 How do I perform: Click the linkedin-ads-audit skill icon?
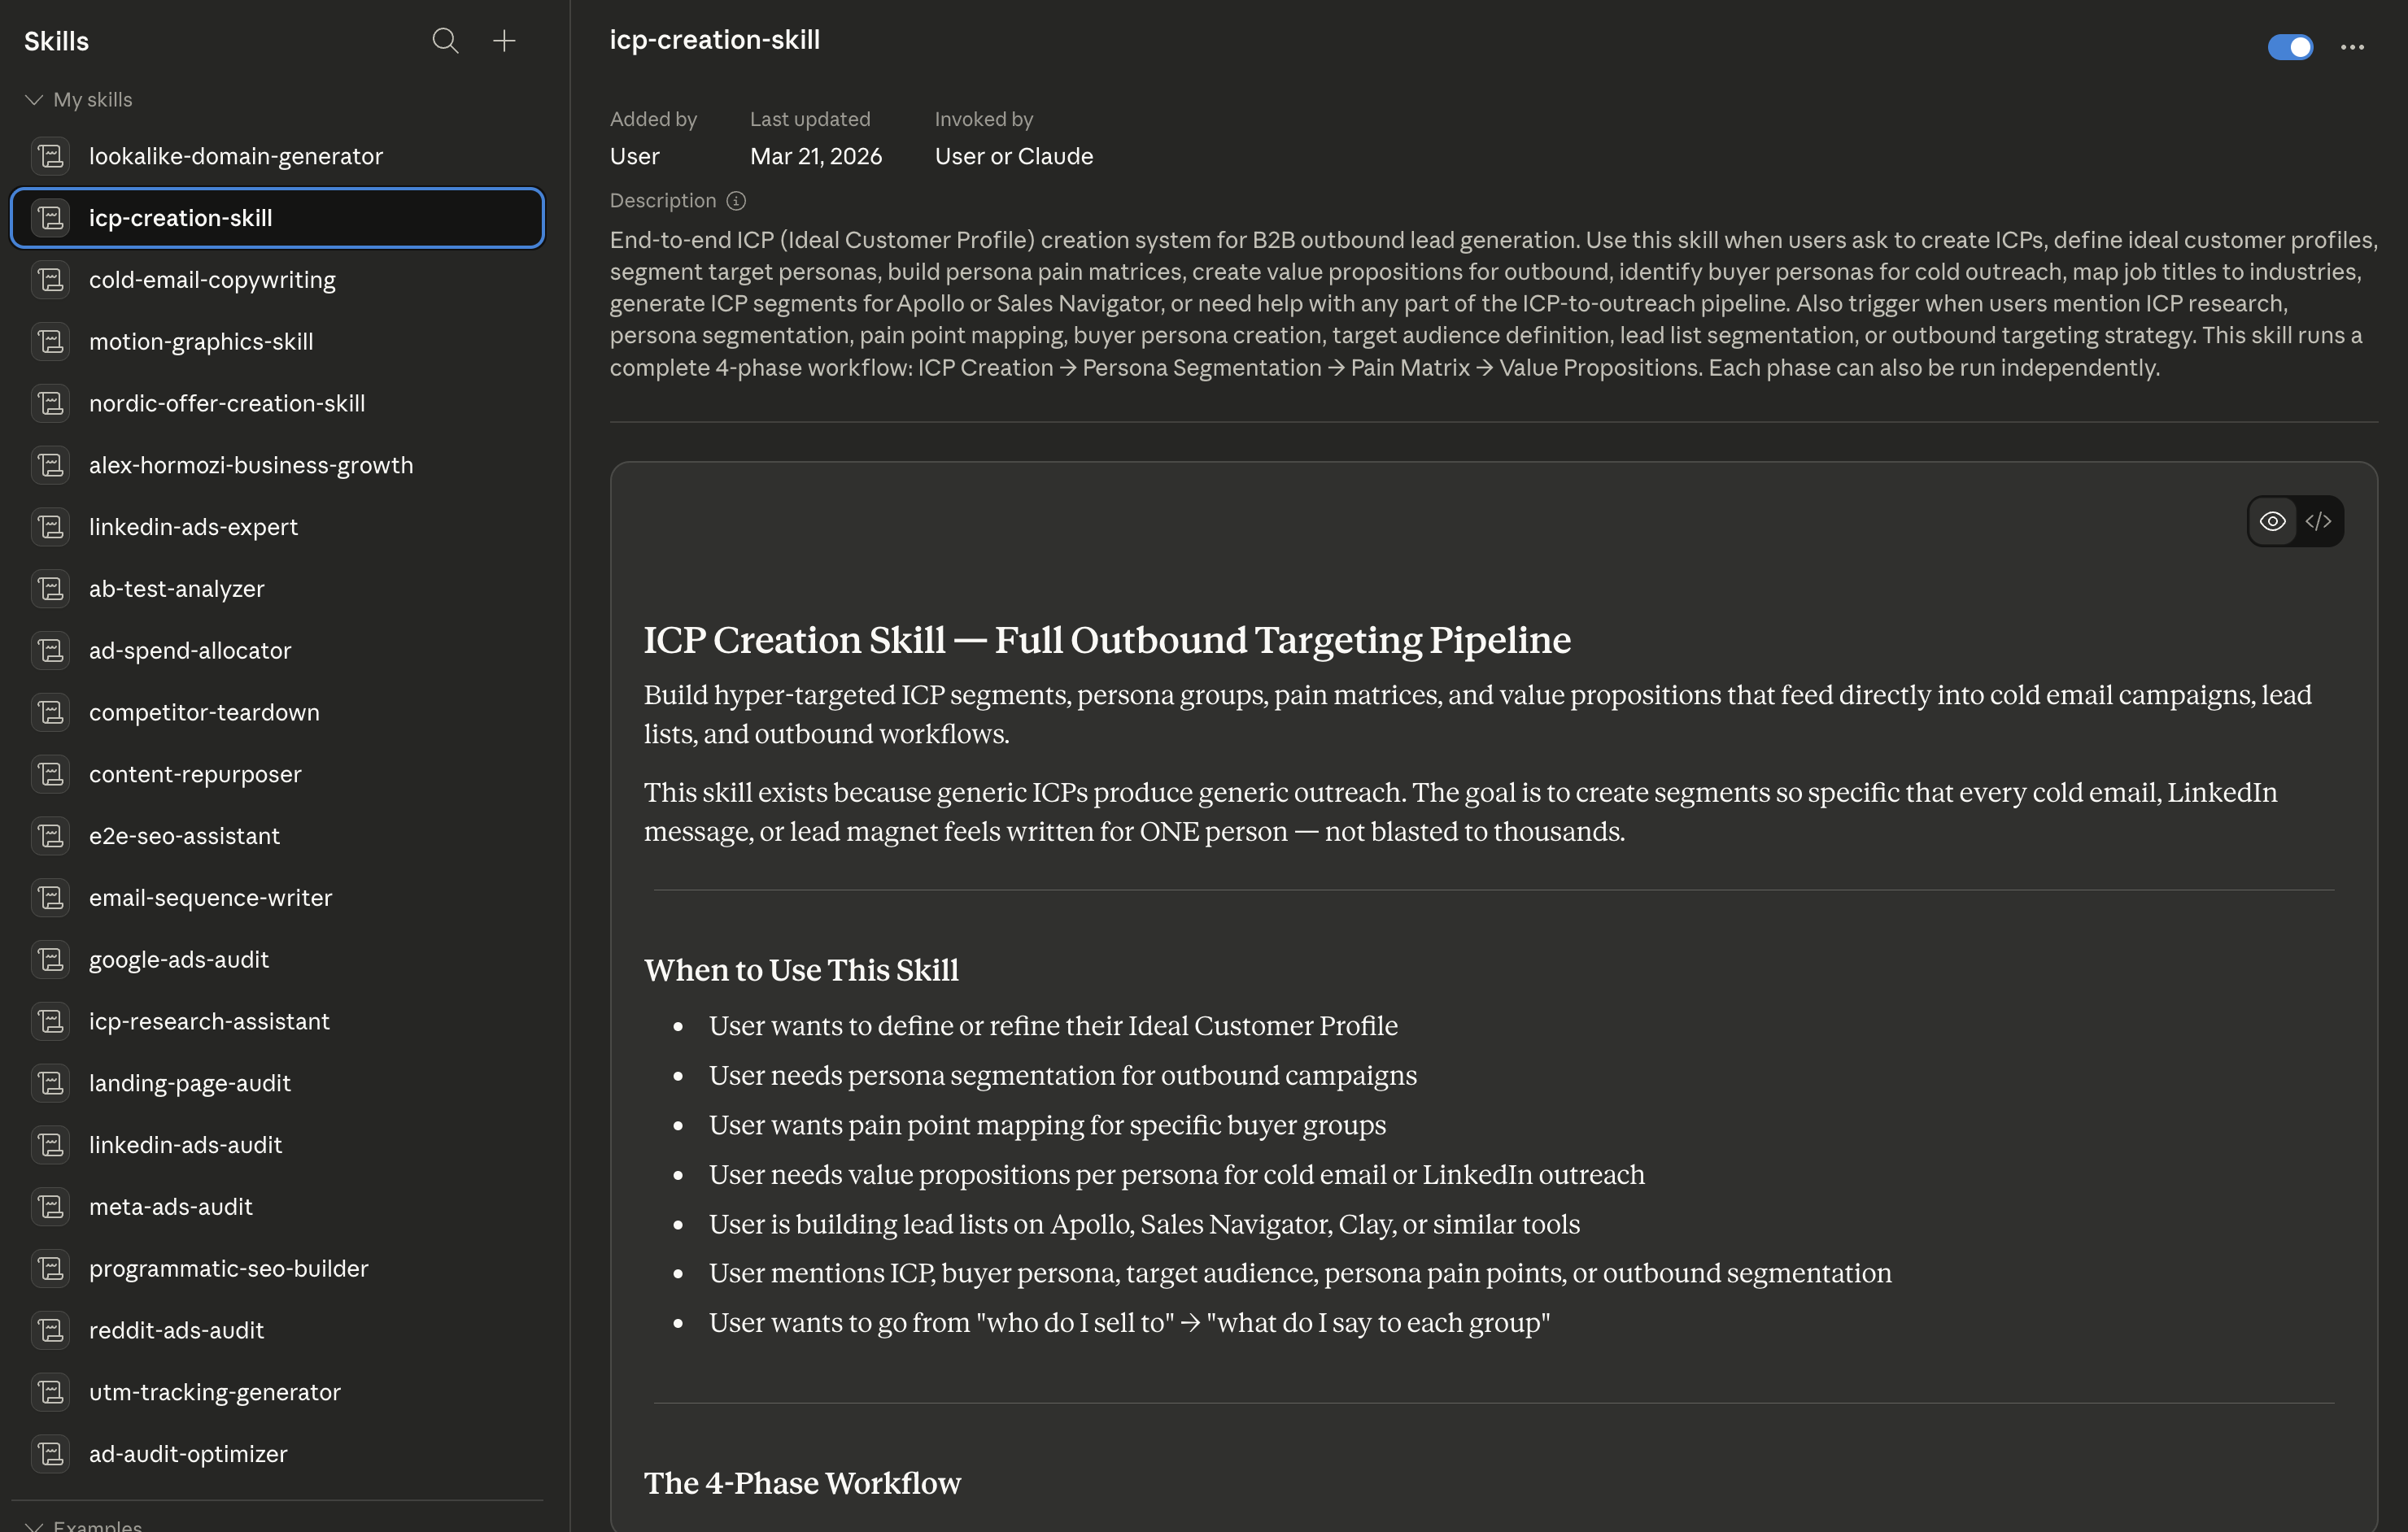(50, 1145)
